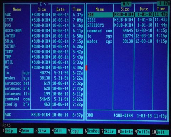Screen dimensions: 171x137
Task: Select the JATEK directory row
Action: coord(44,36)
